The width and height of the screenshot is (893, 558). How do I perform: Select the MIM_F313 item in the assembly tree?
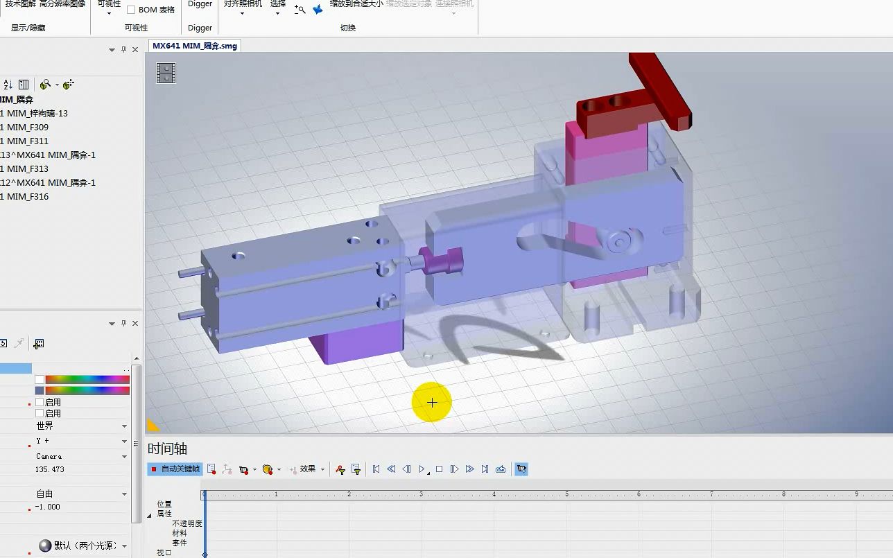(x=29, y=168)
